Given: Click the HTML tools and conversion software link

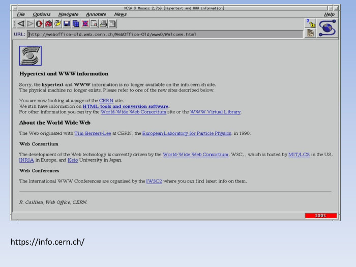Looking at the screenshot, I should (x=126, y=106).
